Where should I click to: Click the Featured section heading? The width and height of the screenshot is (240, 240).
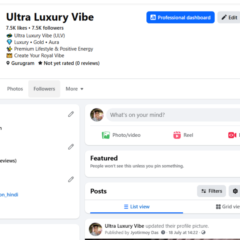(x=104, y=158)
